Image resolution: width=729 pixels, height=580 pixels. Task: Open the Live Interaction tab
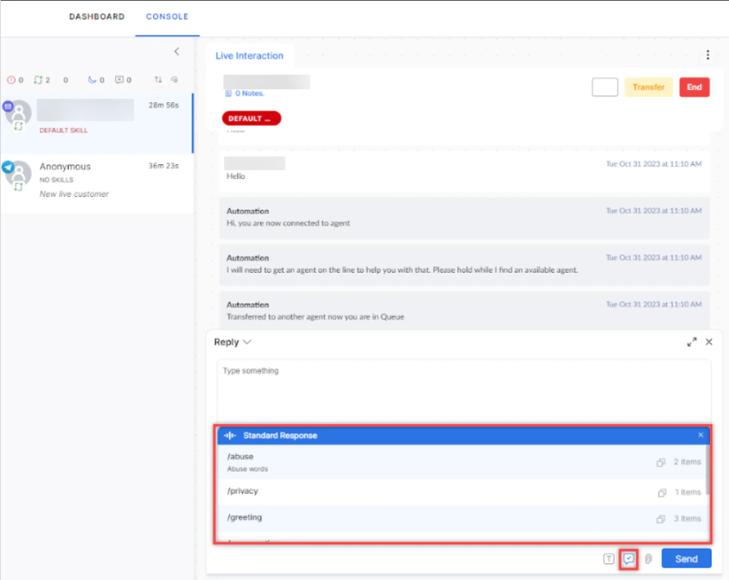tap(249, 56)
